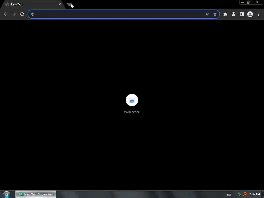Click the orange magnifier tray icon

(245, 194)
